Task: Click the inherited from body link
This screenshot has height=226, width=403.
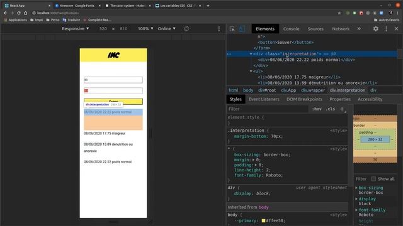Action: tap(263, 207)
